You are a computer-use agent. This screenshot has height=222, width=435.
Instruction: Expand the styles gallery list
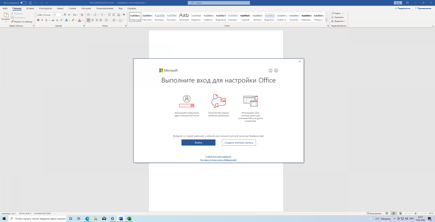point(326,20)
